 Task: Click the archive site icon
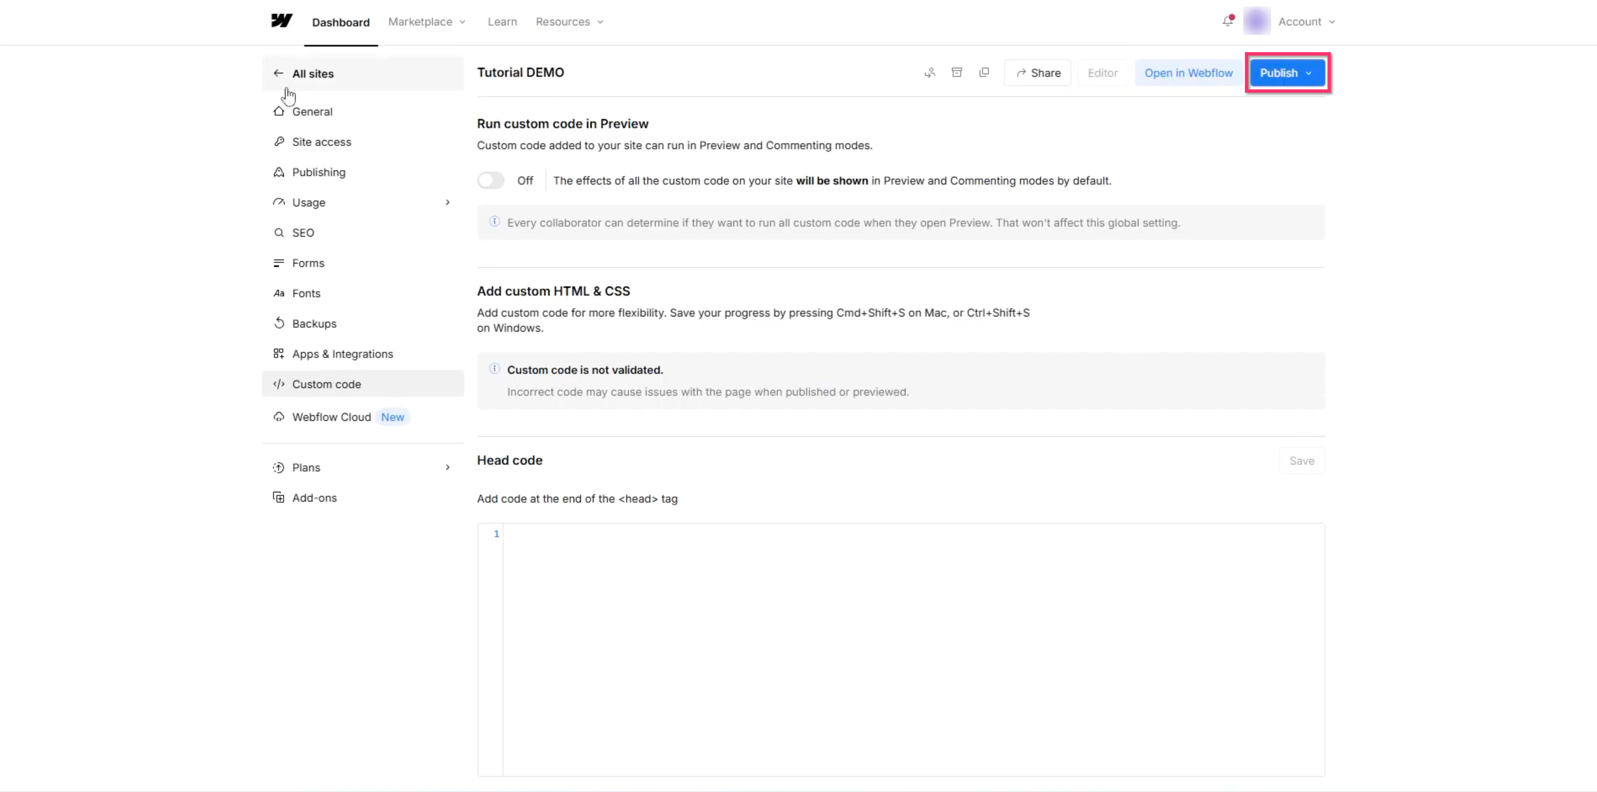(957, 72)
